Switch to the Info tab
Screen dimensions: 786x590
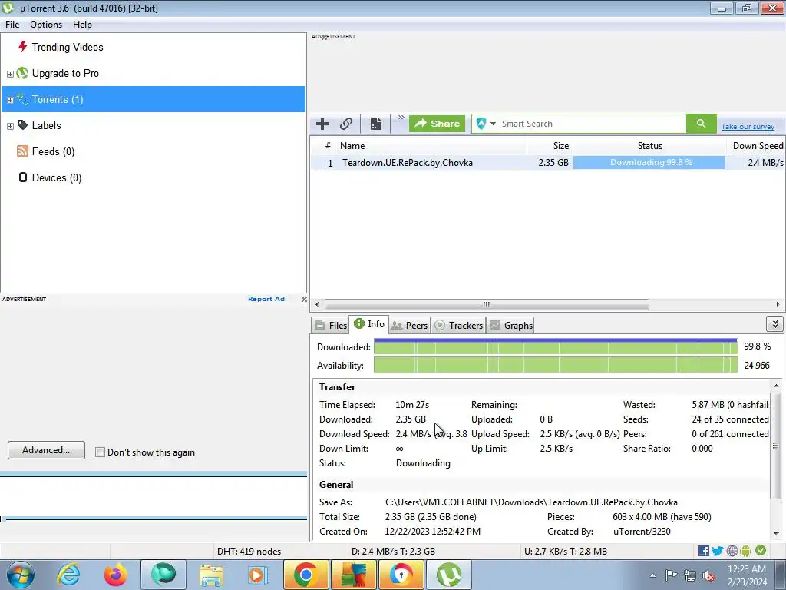pos(369,324)
